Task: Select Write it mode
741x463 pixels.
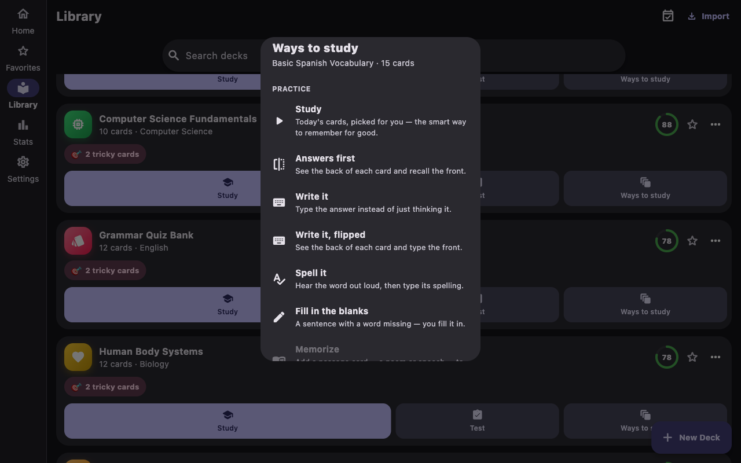Action: (x=370, y=202)
